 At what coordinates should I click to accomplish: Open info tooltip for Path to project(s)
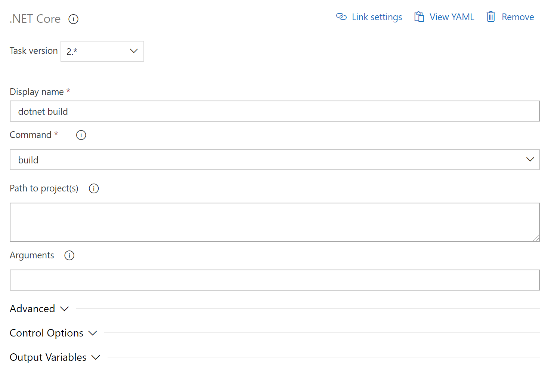point(94,188)
